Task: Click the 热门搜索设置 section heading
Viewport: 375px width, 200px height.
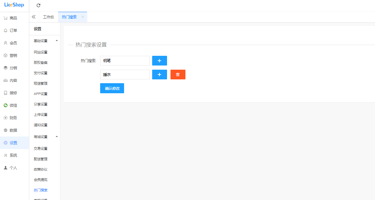Action: (91, 45)
